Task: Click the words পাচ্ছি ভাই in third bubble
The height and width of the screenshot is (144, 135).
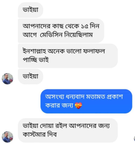Action: (36, 60)
